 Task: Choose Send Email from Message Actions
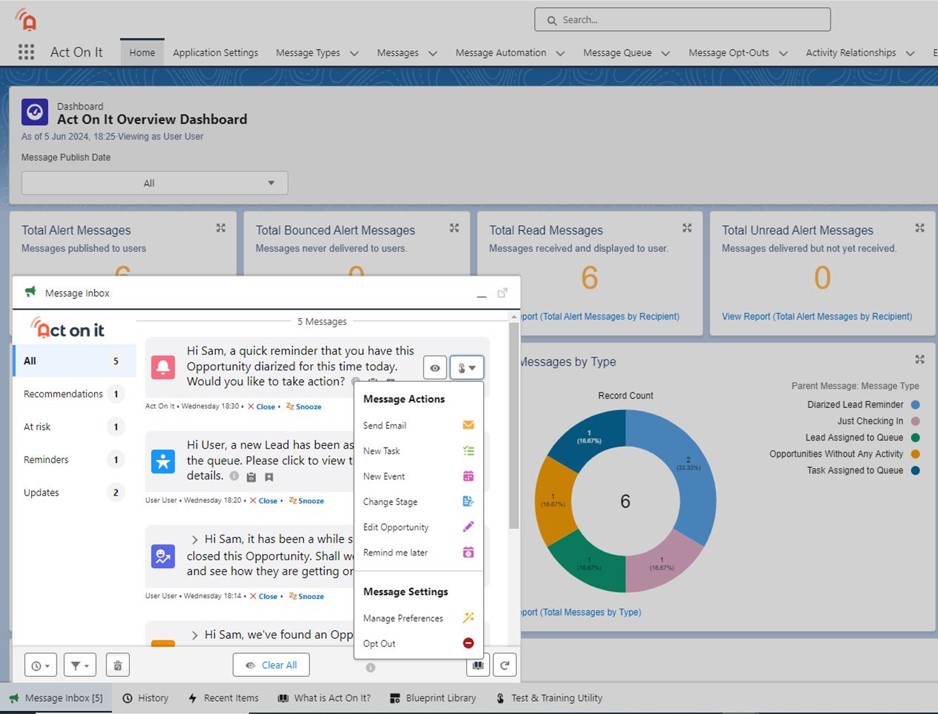[x=419, y=425]
